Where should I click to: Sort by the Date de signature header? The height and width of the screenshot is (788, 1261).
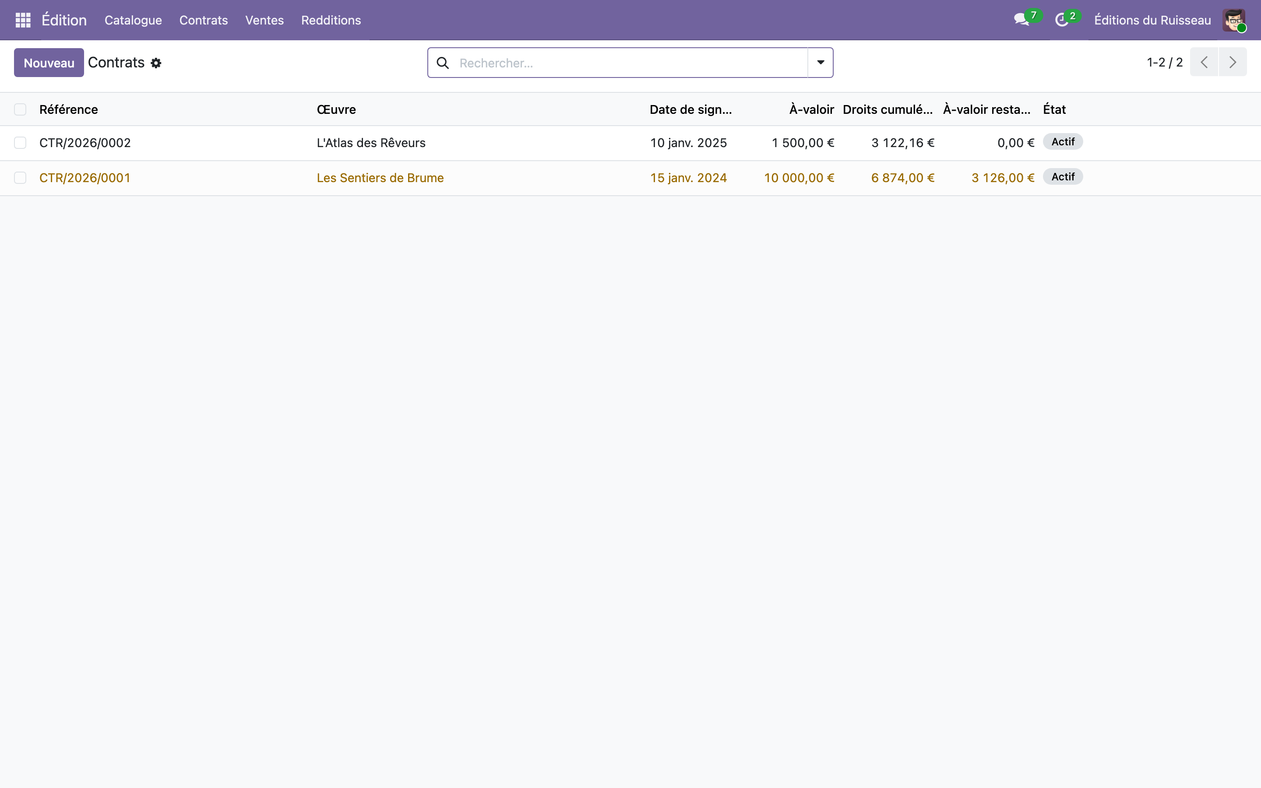pos(691,109)
